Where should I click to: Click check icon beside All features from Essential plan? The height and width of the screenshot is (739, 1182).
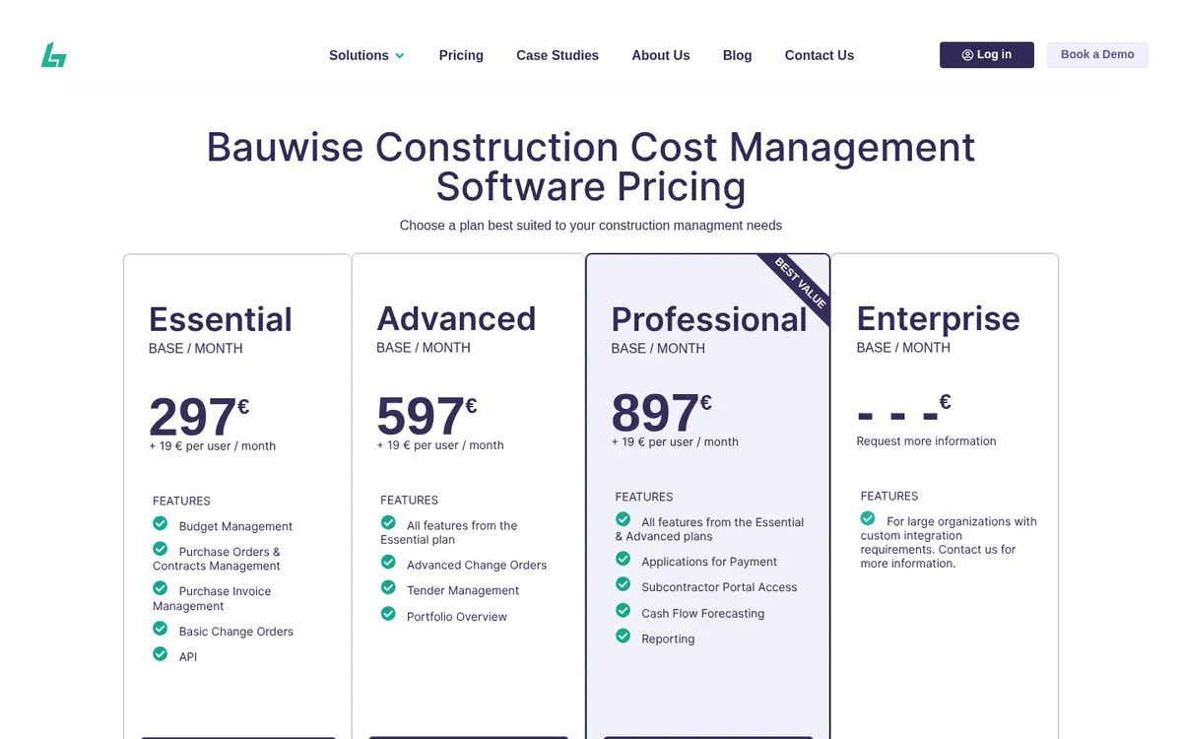(388, 522)
